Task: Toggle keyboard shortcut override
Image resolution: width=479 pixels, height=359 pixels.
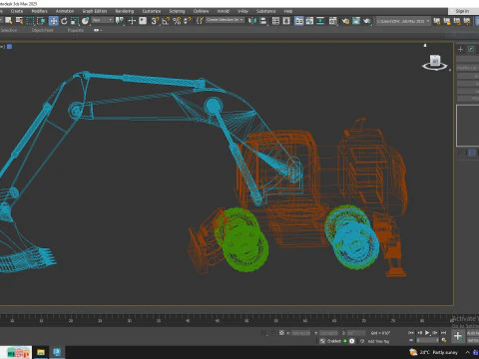Action: tap(143, 21)
